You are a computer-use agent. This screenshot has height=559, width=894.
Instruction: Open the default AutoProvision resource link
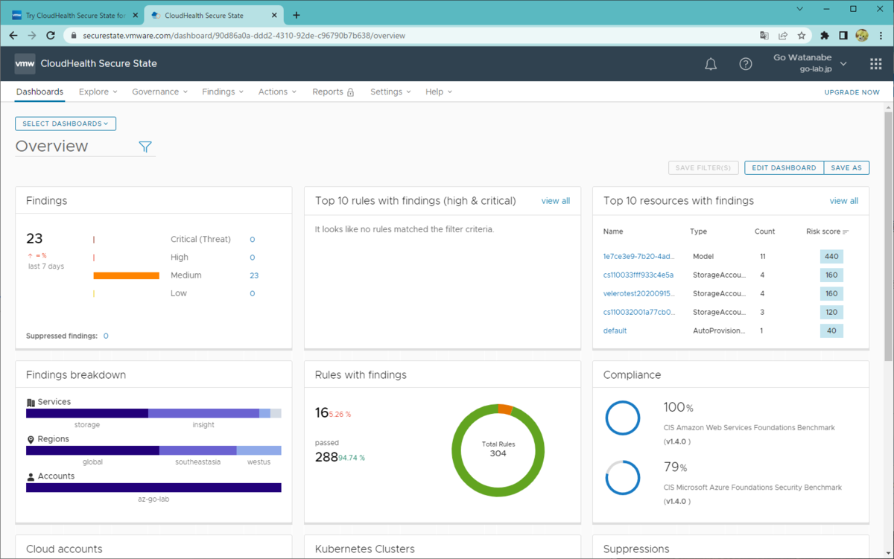pyautogui.click(x=615, y=330)
